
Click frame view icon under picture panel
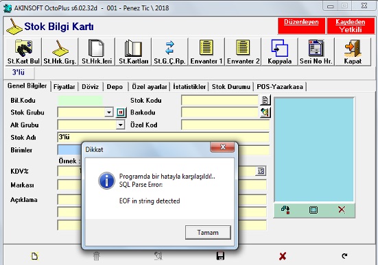(313, 210)
